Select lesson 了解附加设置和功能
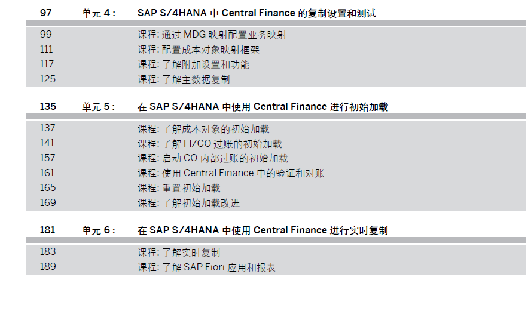This screenshot has height=320, width=531. point(193,64)
